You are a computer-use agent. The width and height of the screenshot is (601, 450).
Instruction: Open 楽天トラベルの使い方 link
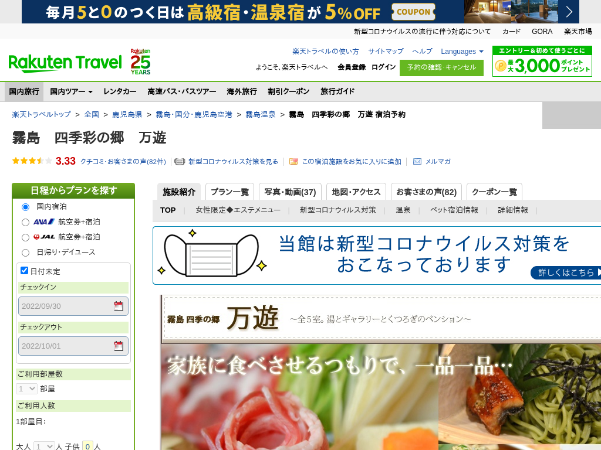click(325, 52)
